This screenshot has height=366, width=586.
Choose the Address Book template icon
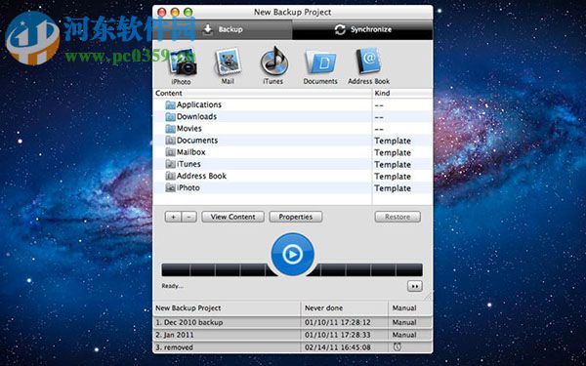coord(368,61)
